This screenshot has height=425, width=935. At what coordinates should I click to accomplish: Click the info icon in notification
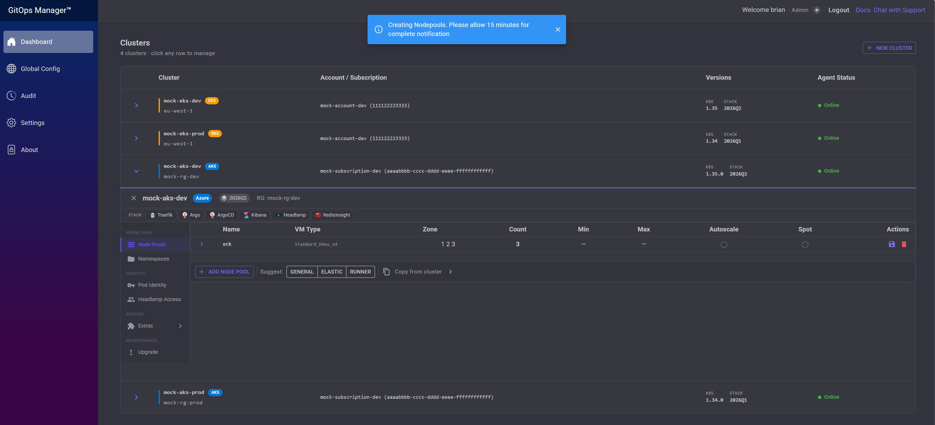[x=378, y=29]
